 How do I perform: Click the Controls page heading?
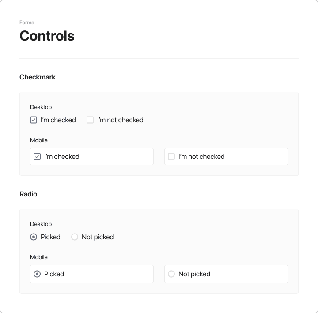47,36
